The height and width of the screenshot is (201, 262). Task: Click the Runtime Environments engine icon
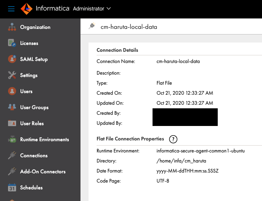(x=12, y=139)
